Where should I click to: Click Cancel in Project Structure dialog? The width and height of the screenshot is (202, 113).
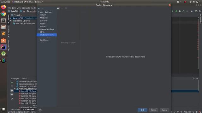tap(153, 110)
